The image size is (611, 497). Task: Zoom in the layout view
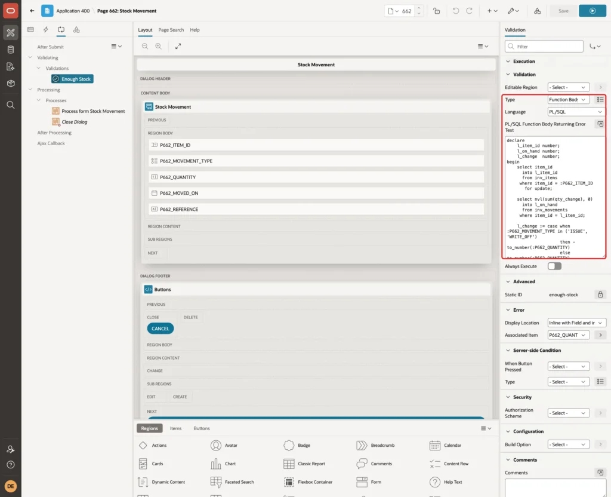(159, 47)
